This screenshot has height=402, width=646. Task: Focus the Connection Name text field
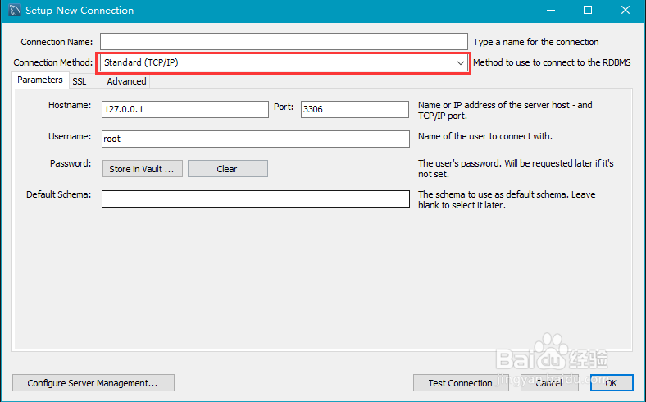[x=283, y=42]
